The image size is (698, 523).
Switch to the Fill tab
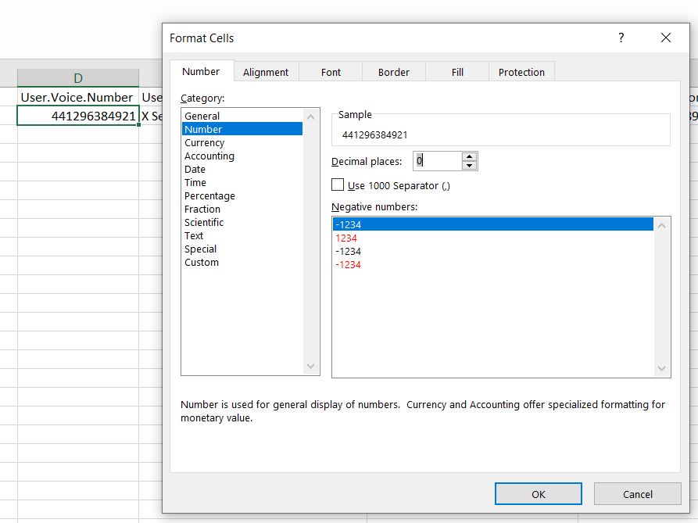point(457,72)
